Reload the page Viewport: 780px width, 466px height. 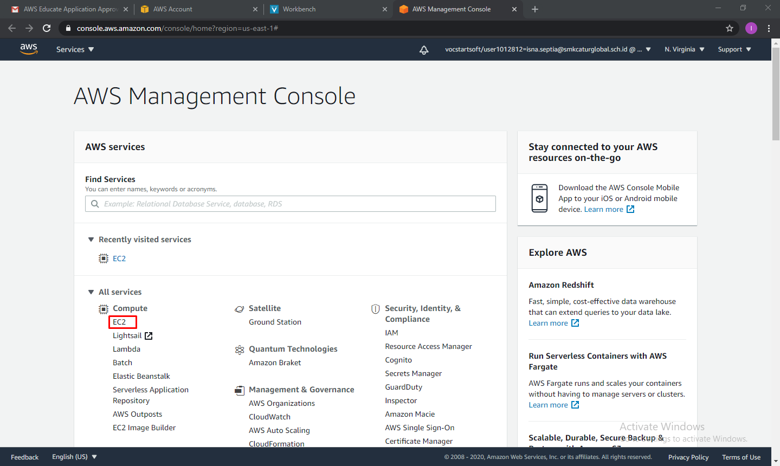click(x=47, y=28)
